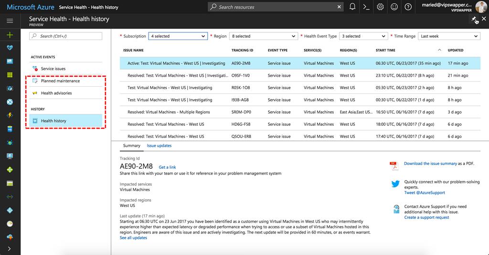Clear the Search resources box with X
The width and height of the screenshot is (489, 255).
tap(339, 7)
